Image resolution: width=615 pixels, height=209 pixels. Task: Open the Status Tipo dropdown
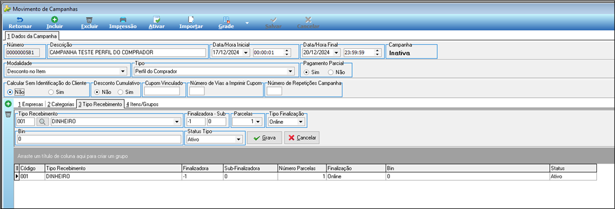coord(238,139)
